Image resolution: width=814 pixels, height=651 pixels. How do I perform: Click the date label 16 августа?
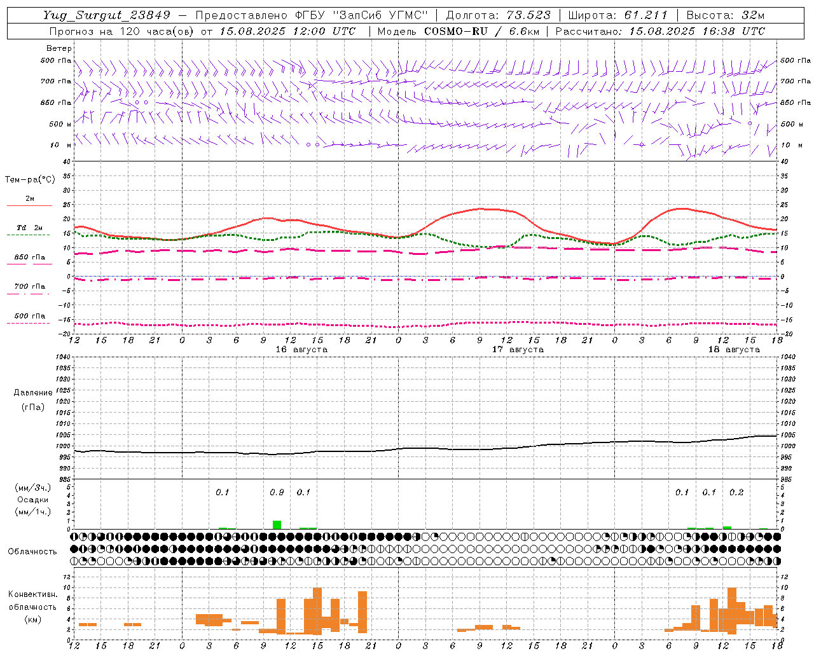pos(301,350)
